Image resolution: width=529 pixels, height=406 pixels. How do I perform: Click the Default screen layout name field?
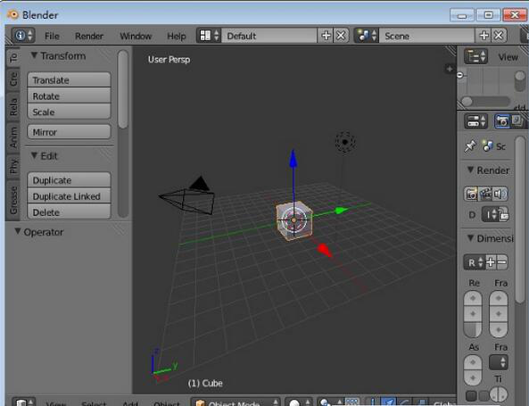point(269,36)
